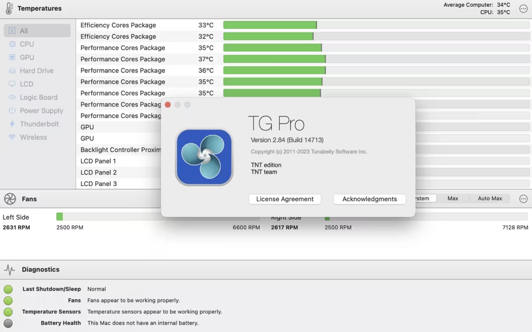Screen dimensions: 532x332
Task: View the Acknowledgments
Action: pos(369,199)
